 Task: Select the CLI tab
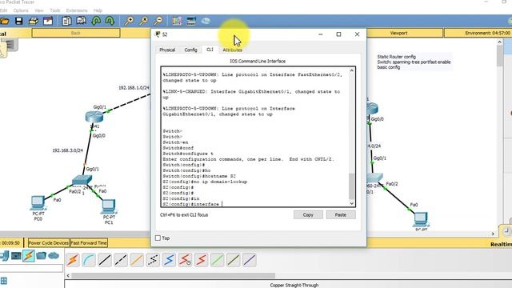[210, 50]
